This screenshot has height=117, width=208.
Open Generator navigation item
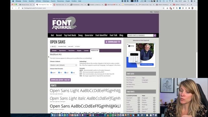89,35
